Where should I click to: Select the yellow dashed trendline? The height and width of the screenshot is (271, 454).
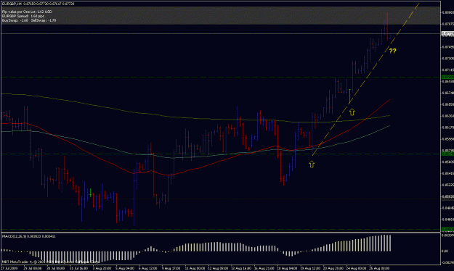(366, 79)
